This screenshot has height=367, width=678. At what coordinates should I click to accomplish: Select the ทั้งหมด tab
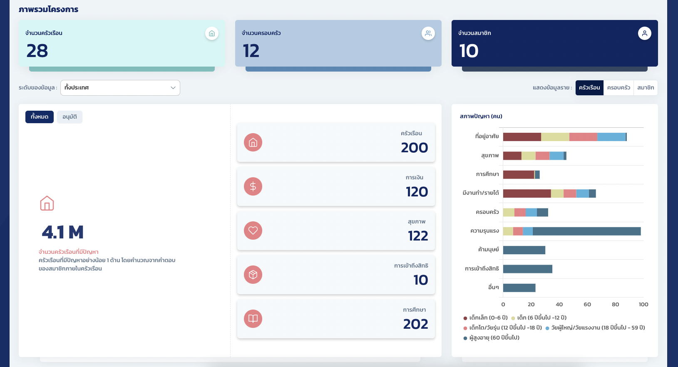click(40, 117)
